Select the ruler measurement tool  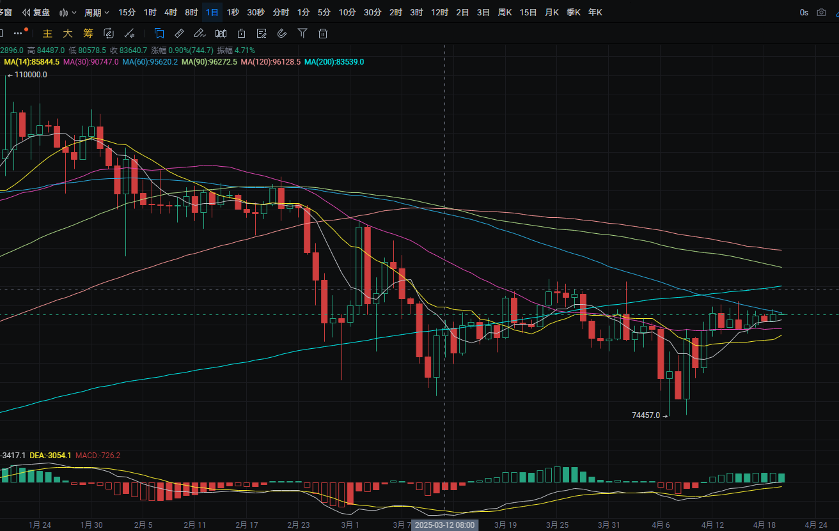click(x=180, y=34)
